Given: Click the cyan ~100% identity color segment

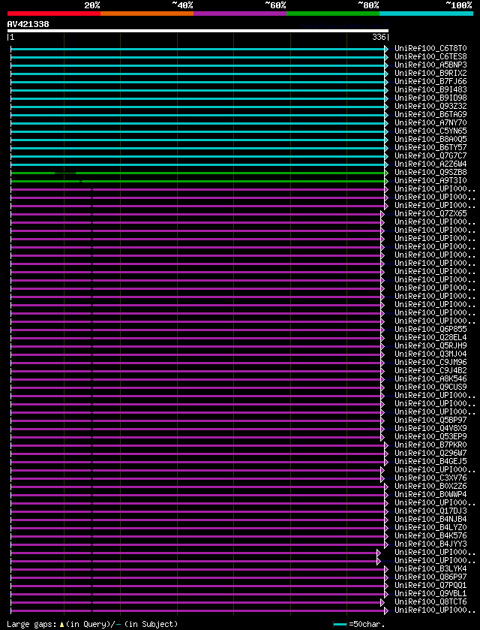Looking at the screenshot, I should (x=426, y=14).
